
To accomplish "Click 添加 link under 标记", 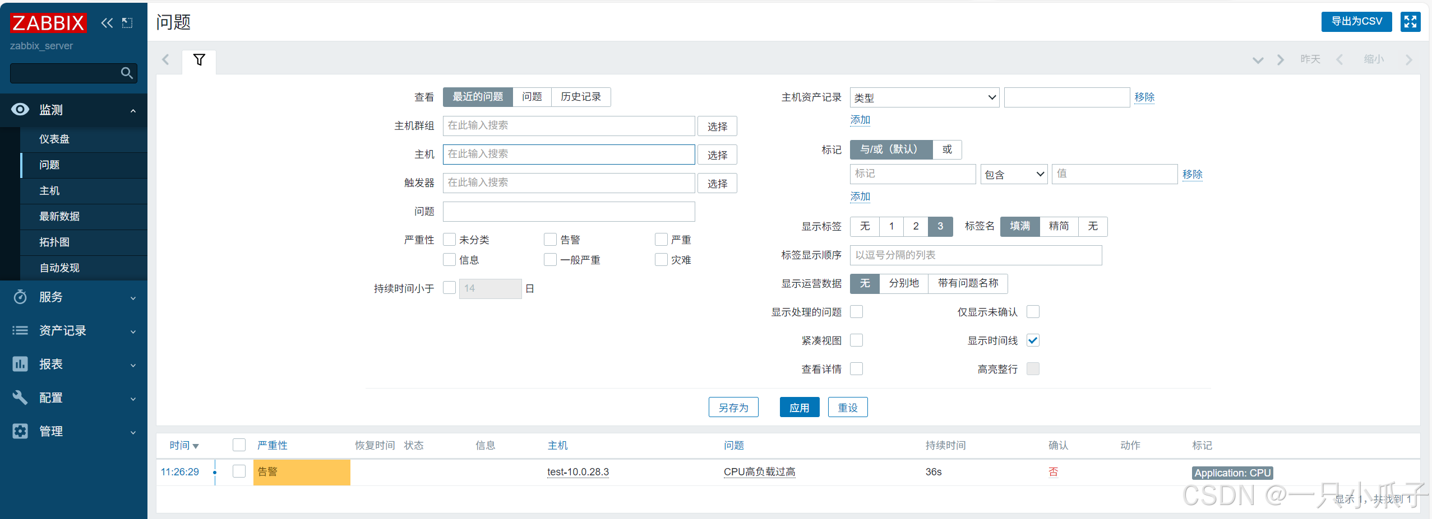I will click(x=860, y=197).
